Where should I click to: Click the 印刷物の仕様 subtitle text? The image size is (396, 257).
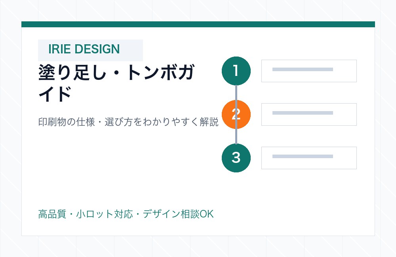pos(128,122)
